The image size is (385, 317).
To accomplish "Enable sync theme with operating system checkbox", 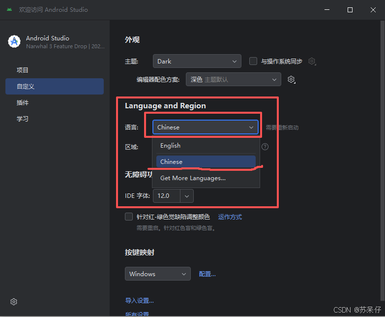I will click(x=253, y=61).
